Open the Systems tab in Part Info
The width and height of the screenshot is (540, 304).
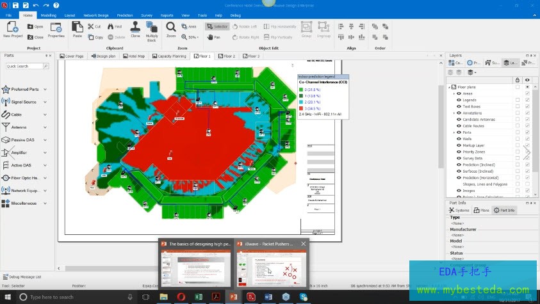tap(459, 210)
